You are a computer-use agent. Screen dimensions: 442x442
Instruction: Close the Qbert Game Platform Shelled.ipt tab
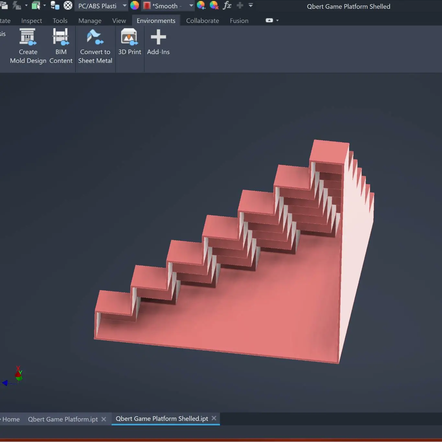click(214, 418)
